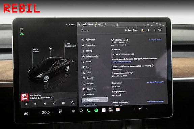
Task: Decrease cabin temperature left arrow
Action: tap(39, 113)
